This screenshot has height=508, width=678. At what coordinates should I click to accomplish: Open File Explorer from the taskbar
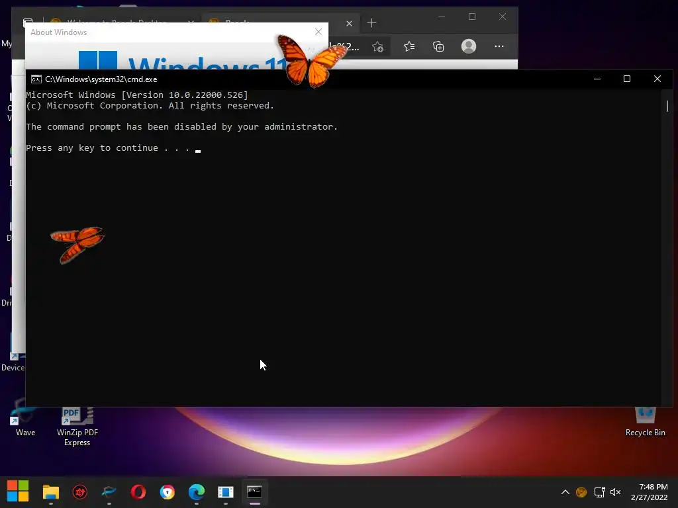click(50, 492)
